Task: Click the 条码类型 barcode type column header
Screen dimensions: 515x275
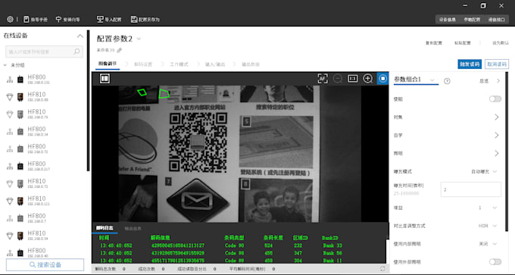Action: tap(234, 238)
